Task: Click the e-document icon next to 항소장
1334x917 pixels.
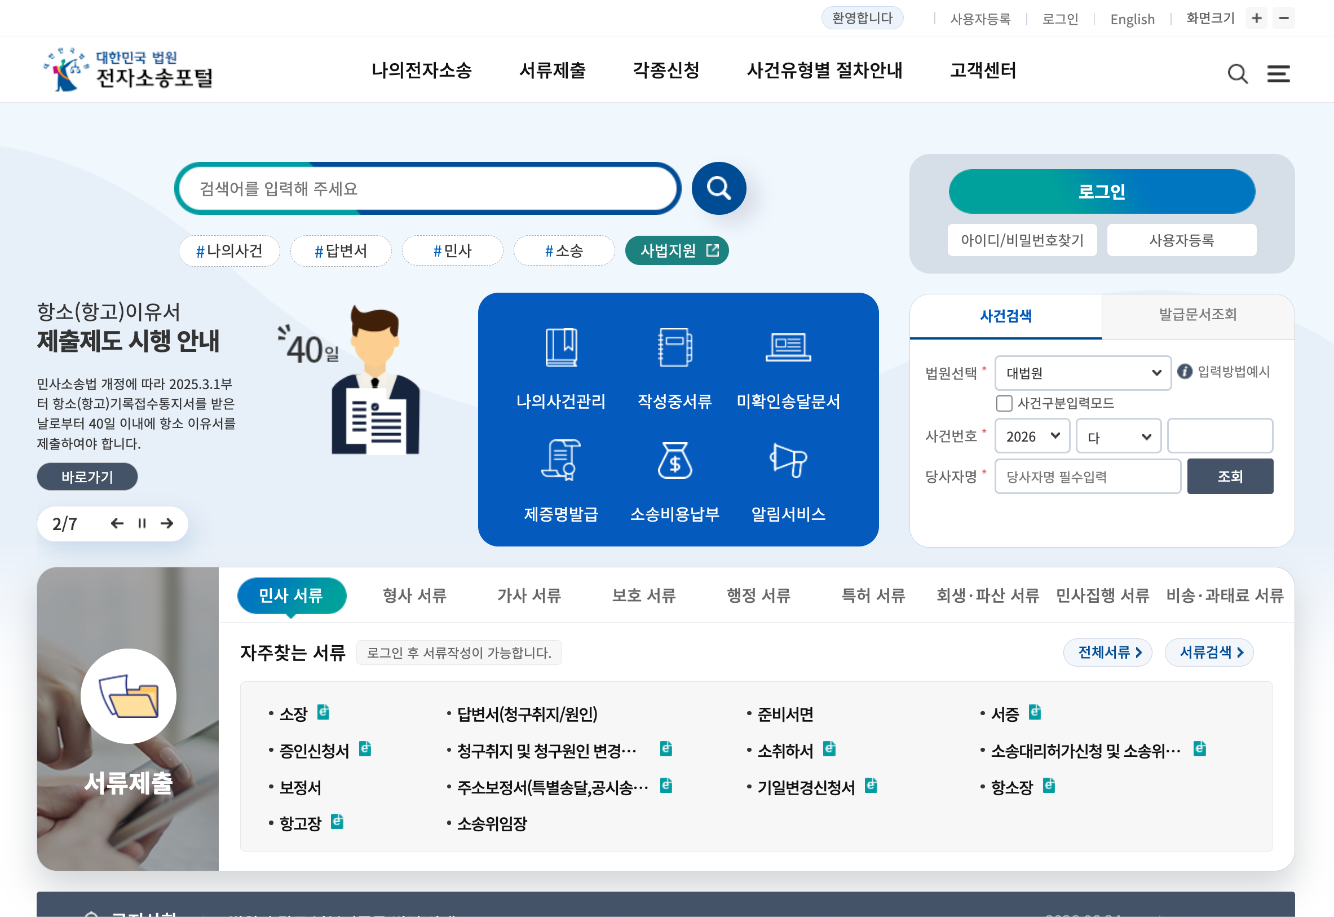Action: pos(1049,786)
